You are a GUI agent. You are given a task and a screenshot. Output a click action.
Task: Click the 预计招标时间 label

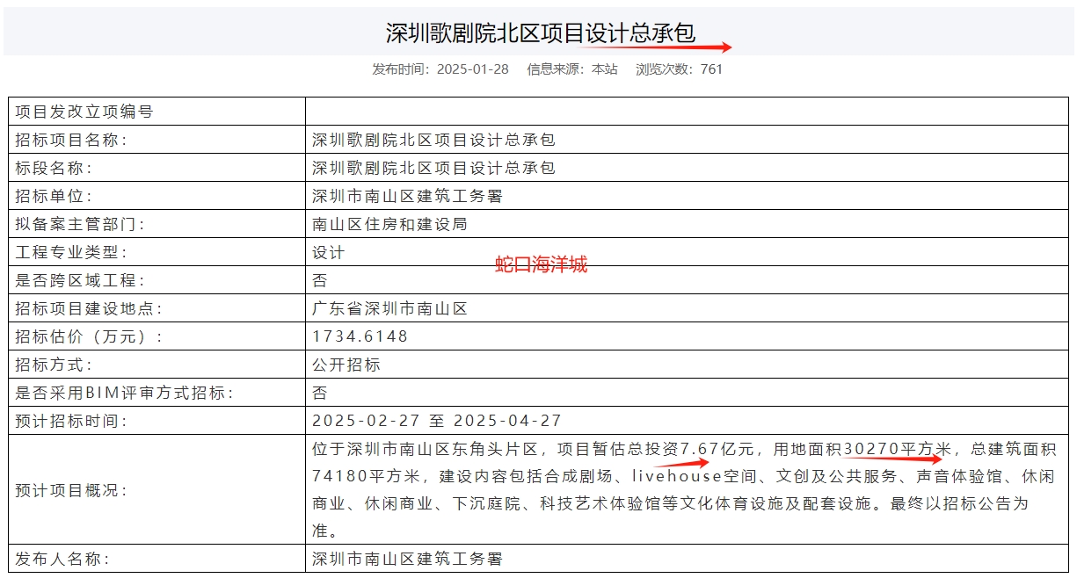click(x=72, y=421)
